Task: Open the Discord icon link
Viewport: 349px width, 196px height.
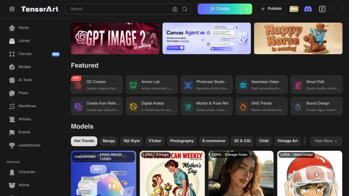Action: click(308, 9)
